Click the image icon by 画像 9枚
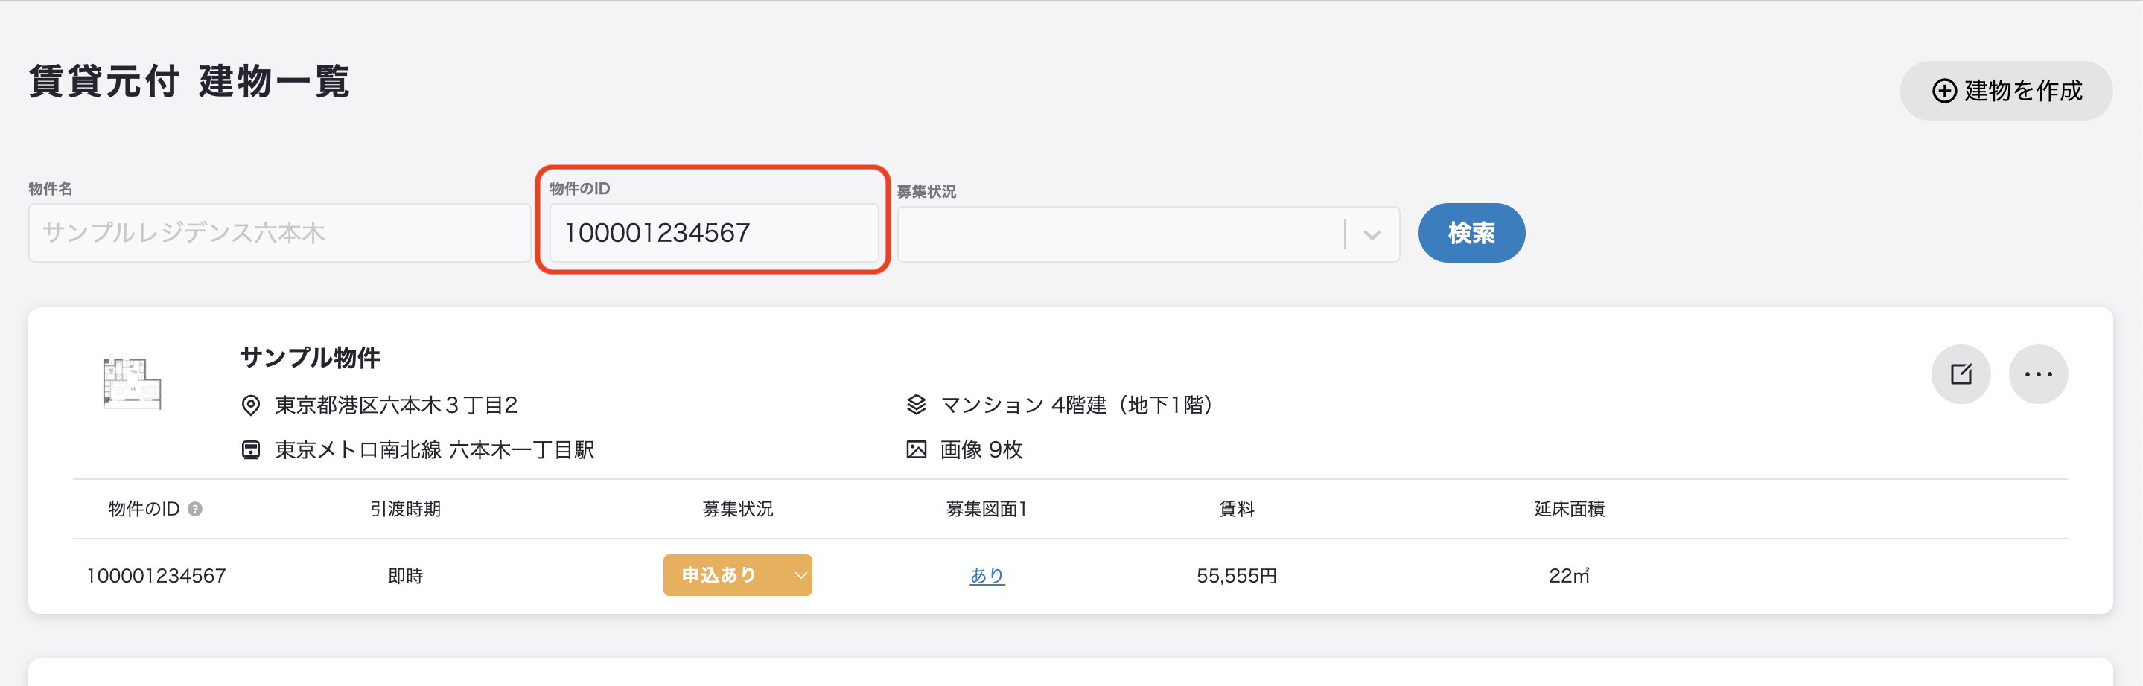Image resolution: width=2143 pixels, height=686 pixels. [916, 450]
